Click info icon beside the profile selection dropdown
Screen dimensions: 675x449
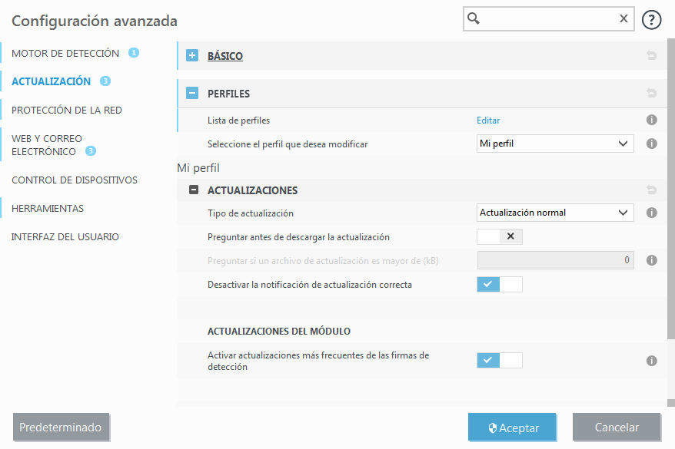(651, 144)
